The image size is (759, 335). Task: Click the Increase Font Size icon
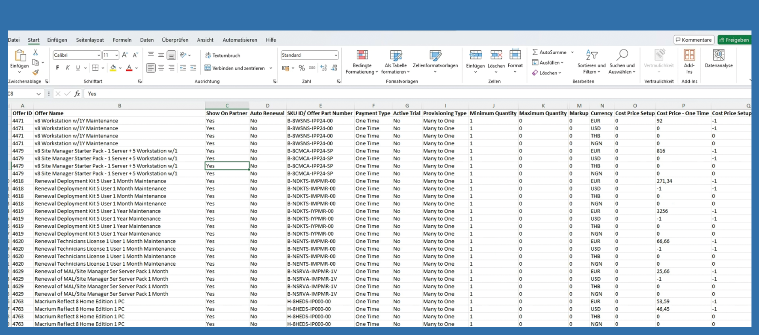click(x=125, y=55)
